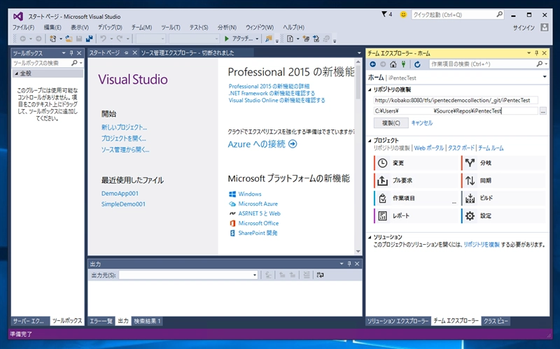Close the Output panel
Image resolution: width=560 pixels, height=349 pixels.
357,264
